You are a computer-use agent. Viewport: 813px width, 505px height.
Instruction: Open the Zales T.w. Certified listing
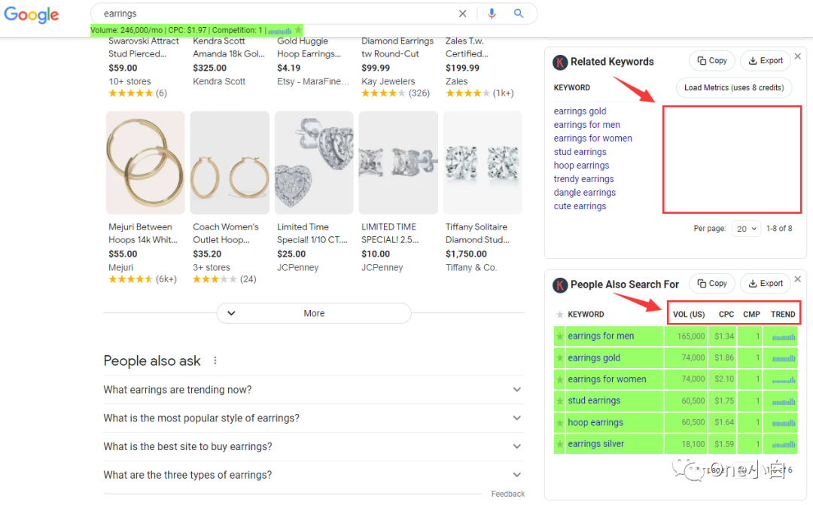pyautogui.click(x=467, y=47)
